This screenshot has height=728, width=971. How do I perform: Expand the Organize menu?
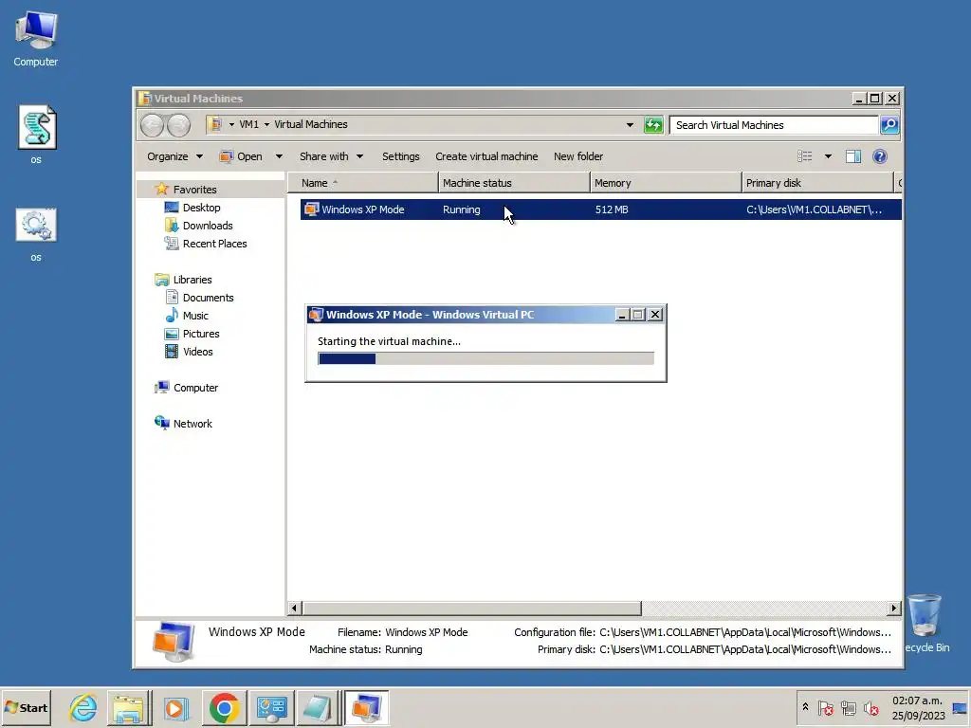click(174, 156)
